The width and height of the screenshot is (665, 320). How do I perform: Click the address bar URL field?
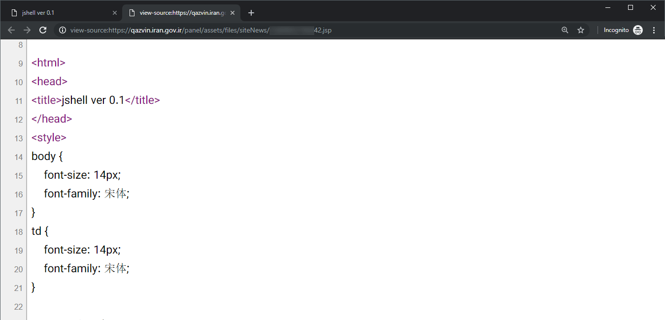[296, 30]
